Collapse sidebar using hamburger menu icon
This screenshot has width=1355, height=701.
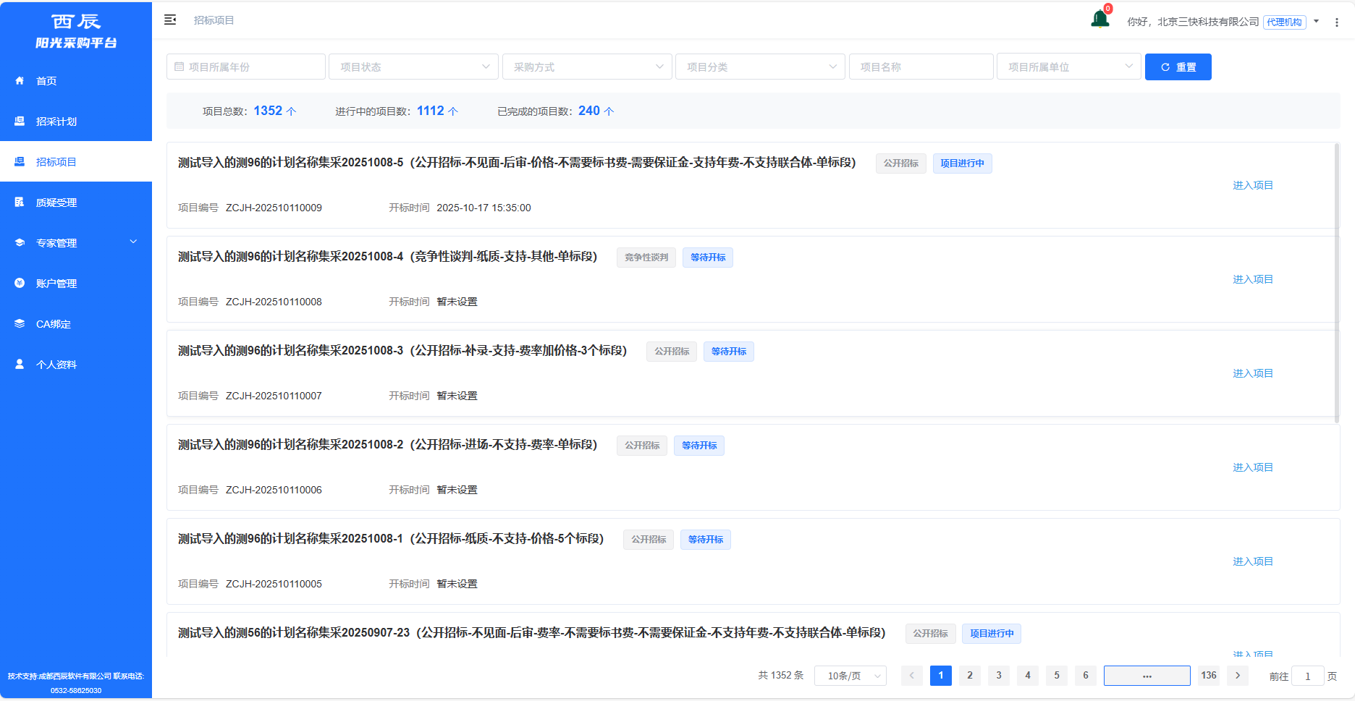[x=170, y=20]
